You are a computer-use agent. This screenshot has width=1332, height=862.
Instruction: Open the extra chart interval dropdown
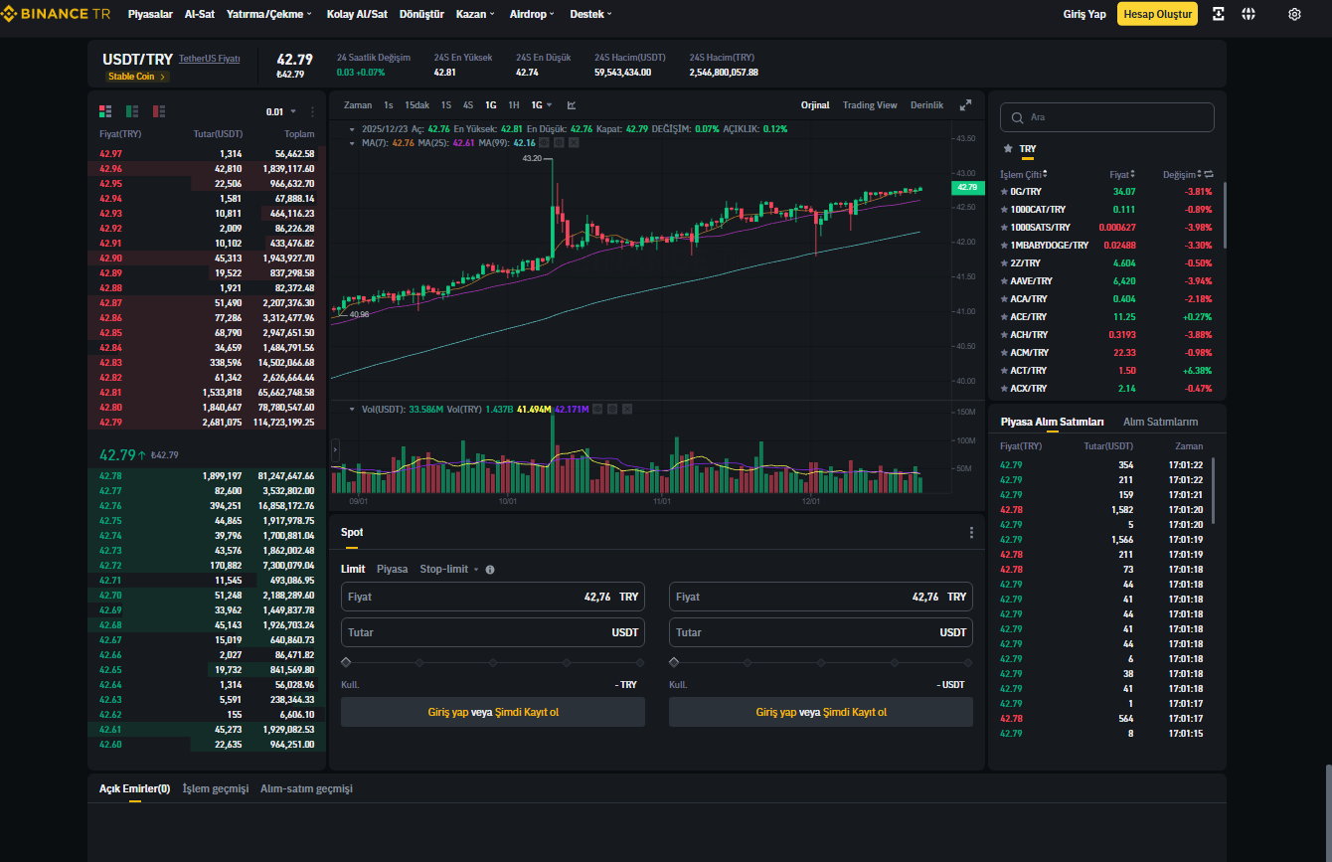click(x=542, y=105)
